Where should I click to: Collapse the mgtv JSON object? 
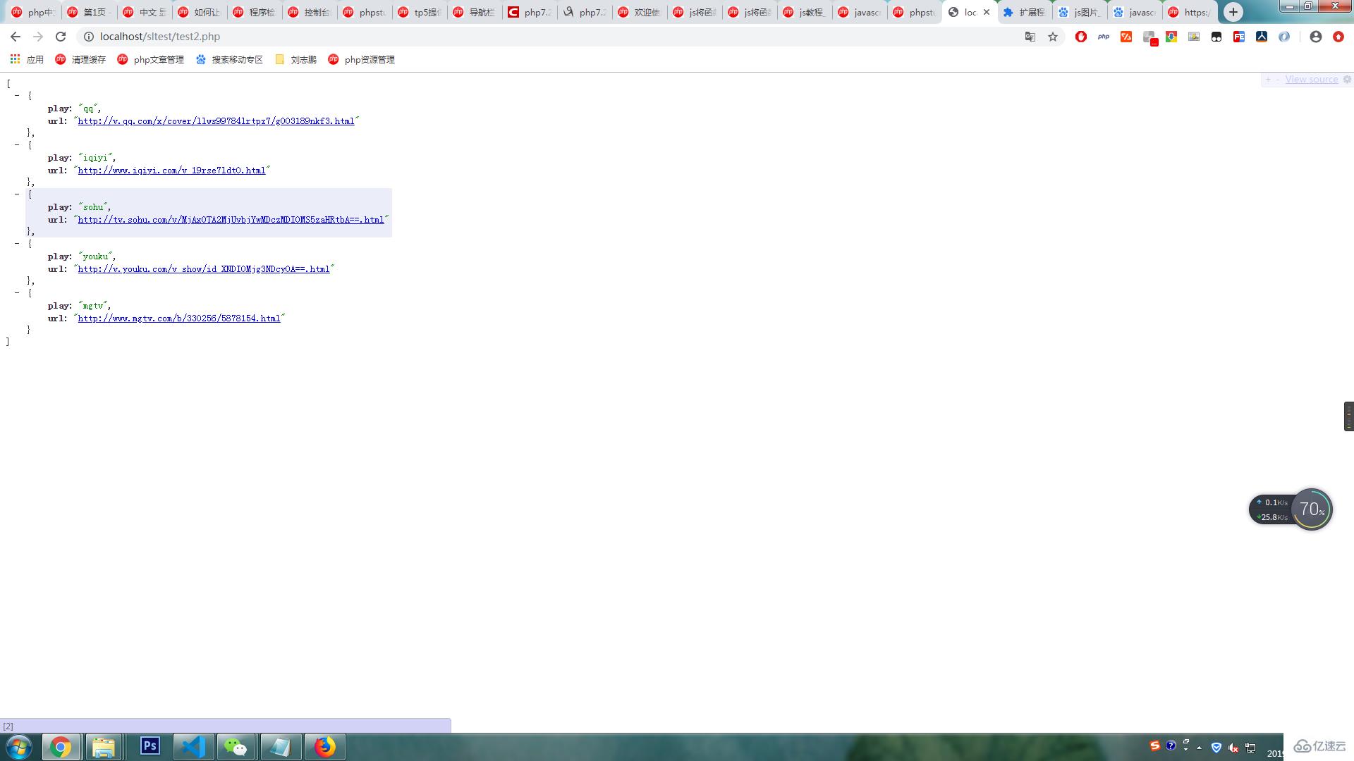pos(17,292)
